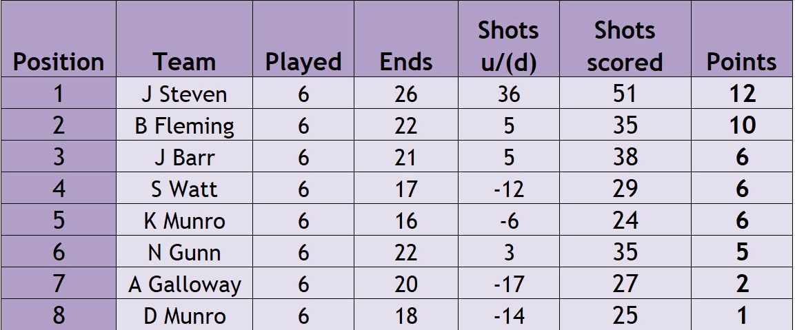Viewport: 795px width, 330px height.
Task: Select the A Galloway team cell
Action: pyautogui.click(x=185, y=283)
